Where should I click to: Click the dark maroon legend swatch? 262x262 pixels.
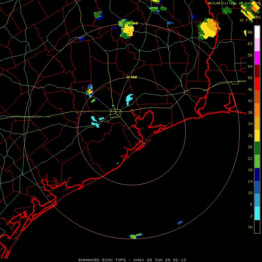(257, 71)
